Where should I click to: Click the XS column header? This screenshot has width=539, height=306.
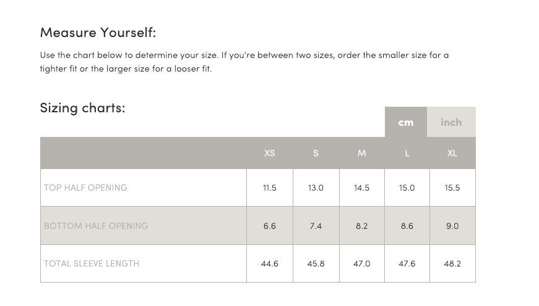click(x=269, y=153)
